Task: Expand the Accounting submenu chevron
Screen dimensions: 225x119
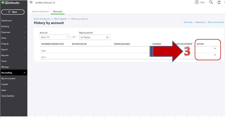Action: tap(24, 73)
